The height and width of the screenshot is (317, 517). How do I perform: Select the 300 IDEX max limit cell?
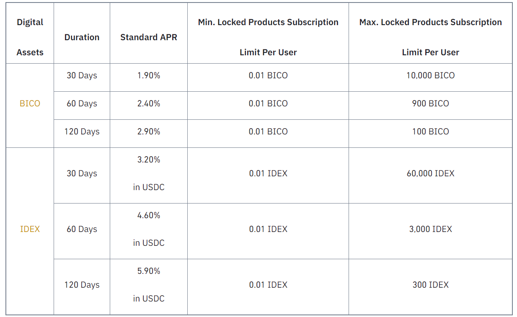click(430, 285)
